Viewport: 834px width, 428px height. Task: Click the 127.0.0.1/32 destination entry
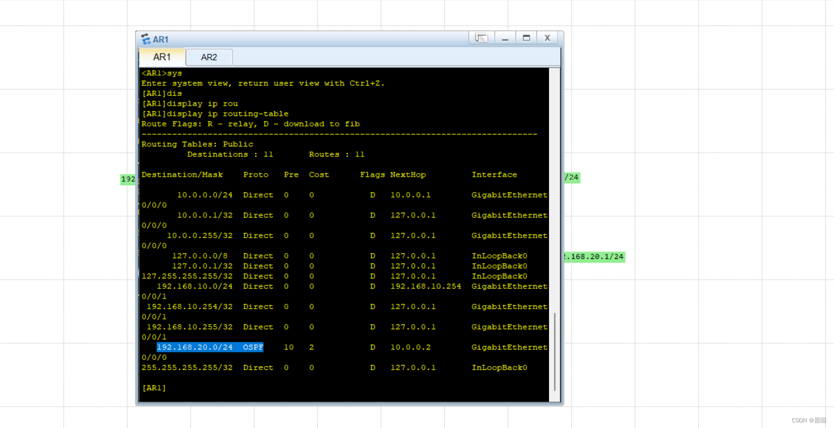pyautogui.click(x=202, y=266)
